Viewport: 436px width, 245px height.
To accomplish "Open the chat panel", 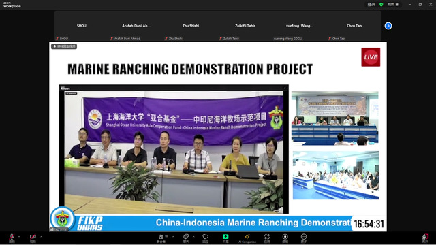I will point(186,238).
